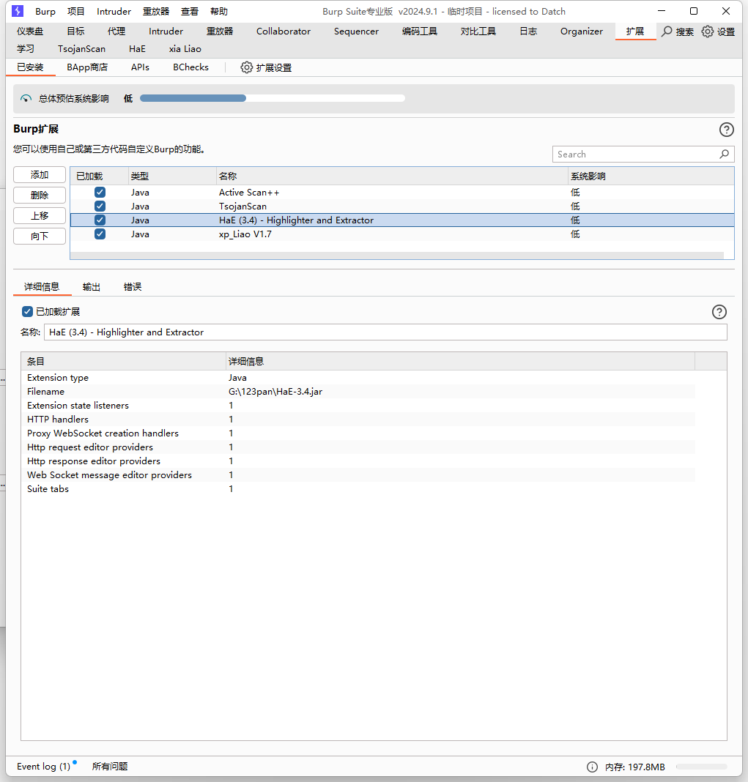
Task: Toggle the TsojanScan loaded checkbox
Action: tap(100, 206)
